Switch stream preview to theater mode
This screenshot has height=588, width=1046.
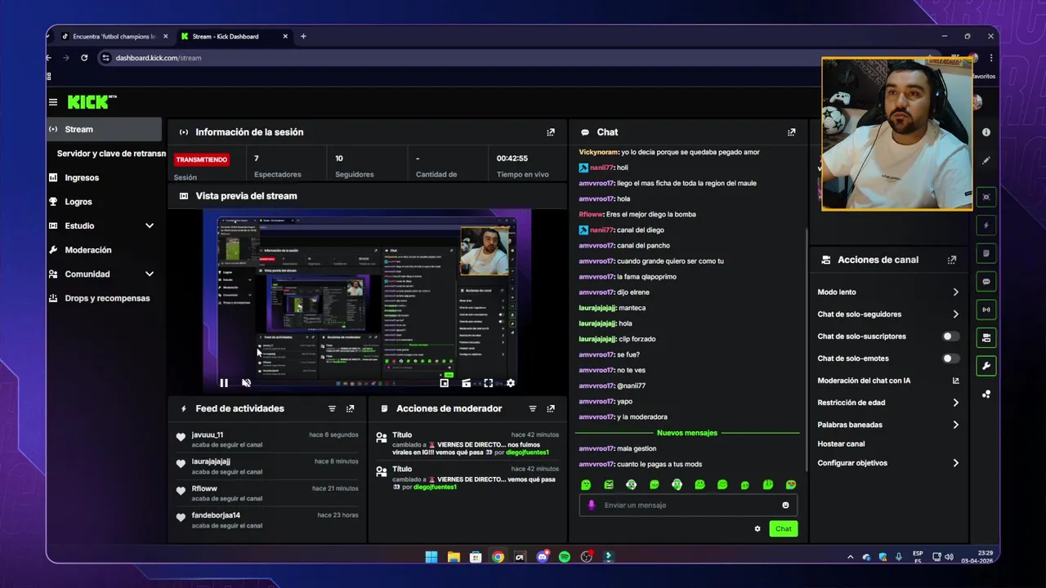(x=467, y=382)
